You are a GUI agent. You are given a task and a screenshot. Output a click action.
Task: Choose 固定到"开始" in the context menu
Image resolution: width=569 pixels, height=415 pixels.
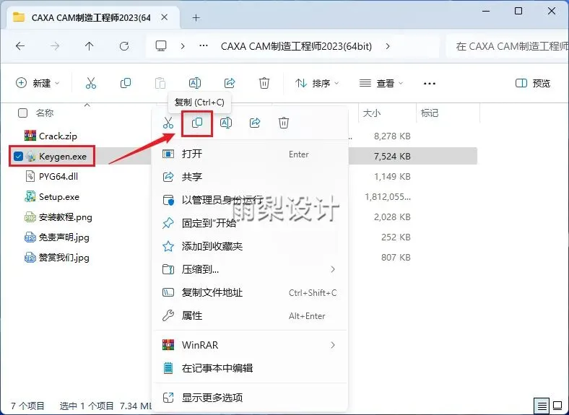pos(250,223)
